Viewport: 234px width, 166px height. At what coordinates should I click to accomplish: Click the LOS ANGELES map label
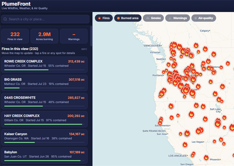click(x=177, y=156)
